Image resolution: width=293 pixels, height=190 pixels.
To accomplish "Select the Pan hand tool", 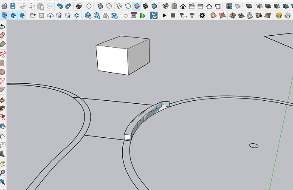I will click(3, 164).
